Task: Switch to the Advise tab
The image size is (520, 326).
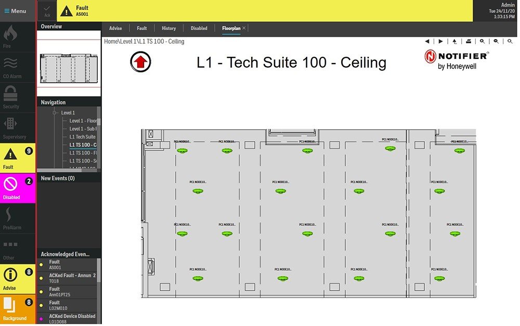Action: coord(115,28)
